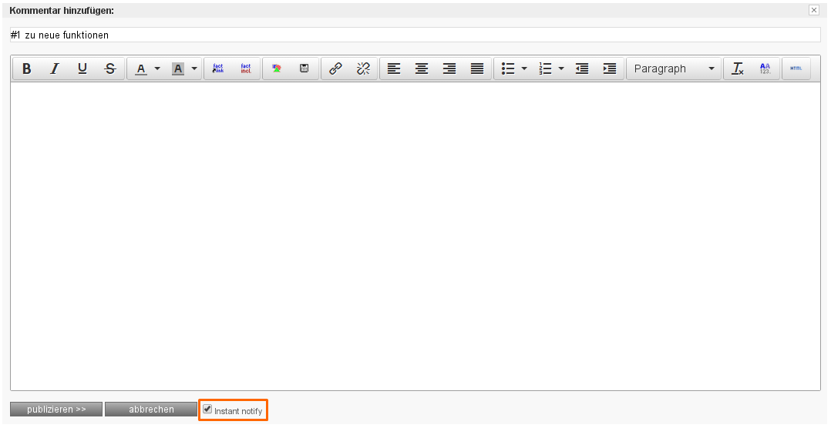Remove link with unlink icon
This screenshot has height=428, width=831.
tap(363, 69)
